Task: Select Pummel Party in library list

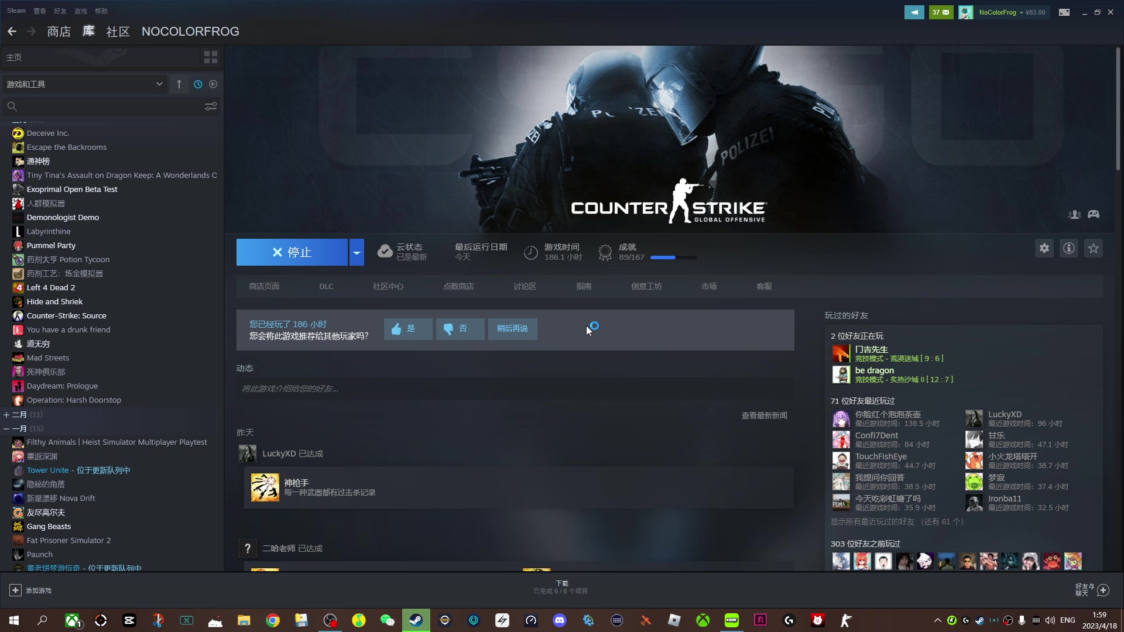Action: 51,246
